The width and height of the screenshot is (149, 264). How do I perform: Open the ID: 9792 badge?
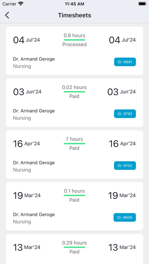pos(125,114)
